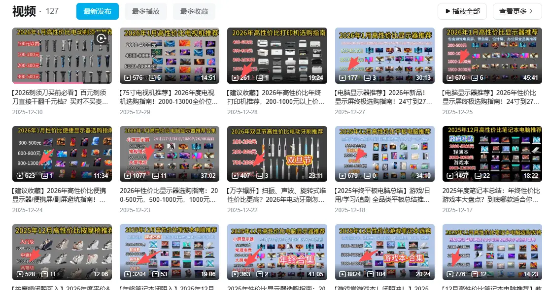Viewport: 549px width, 290px height.
Task: Open the 【电脑显示器推荐】 video dated 2025-12-27
Action: coord(383,97)
